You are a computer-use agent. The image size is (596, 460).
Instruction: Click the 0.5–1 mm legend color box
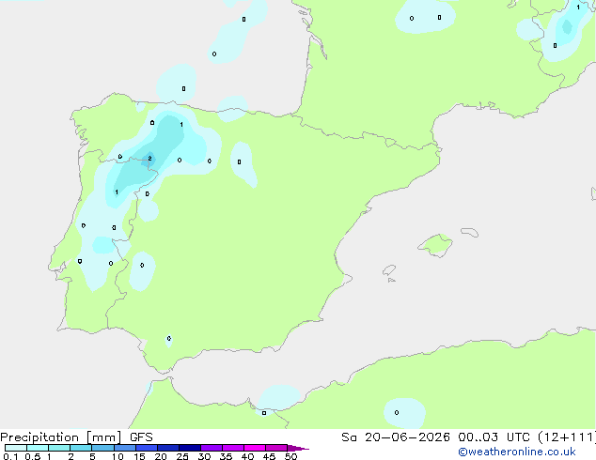[38, 448]
